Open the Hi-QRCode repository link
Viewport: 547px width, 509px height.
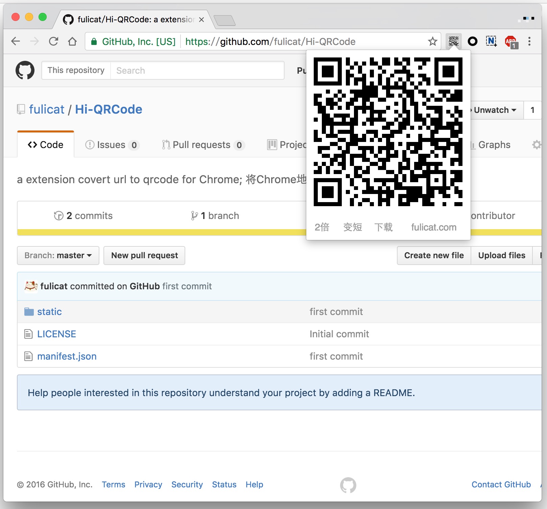click(109, 109)
